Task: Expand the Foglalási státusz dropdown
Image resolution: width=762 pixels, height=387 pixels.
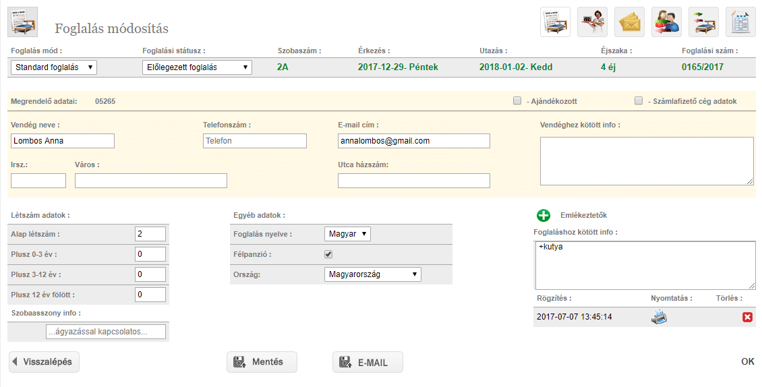Action: point(198,67)
